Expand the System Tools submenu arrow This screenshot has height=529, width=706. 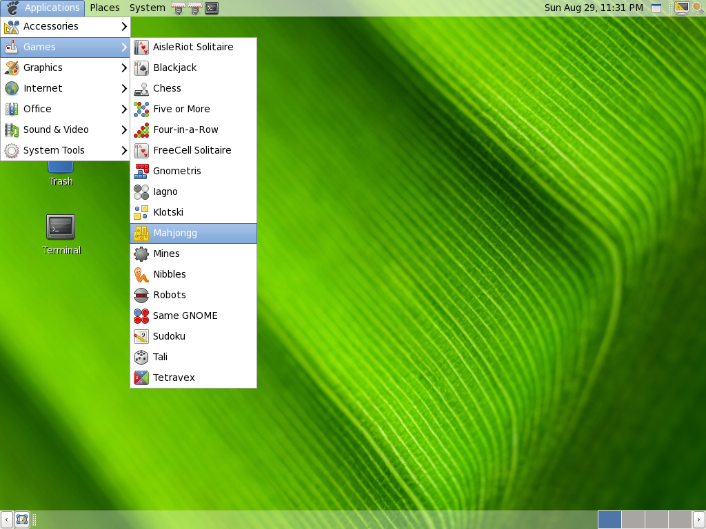point(124,151)
